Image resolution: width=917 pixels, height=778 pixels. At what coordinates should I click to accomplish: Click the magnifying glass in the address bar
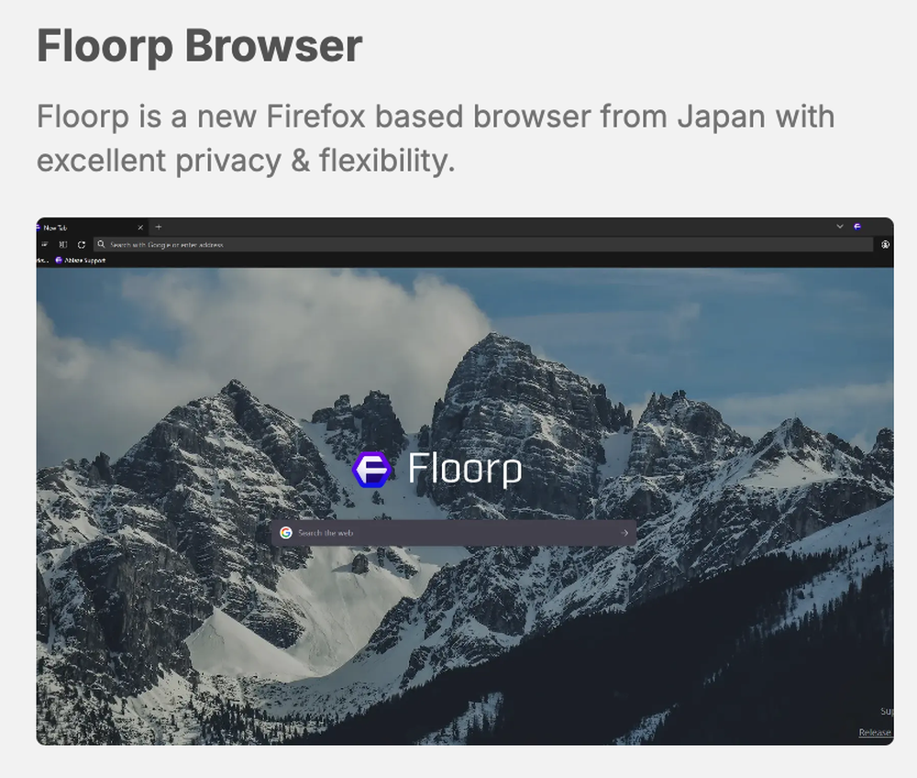pos(101,245)
